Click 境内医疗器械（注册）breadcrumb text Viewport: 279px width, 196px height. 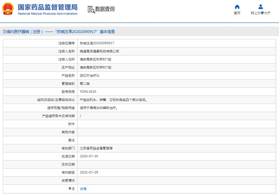(x=25, y=32)
